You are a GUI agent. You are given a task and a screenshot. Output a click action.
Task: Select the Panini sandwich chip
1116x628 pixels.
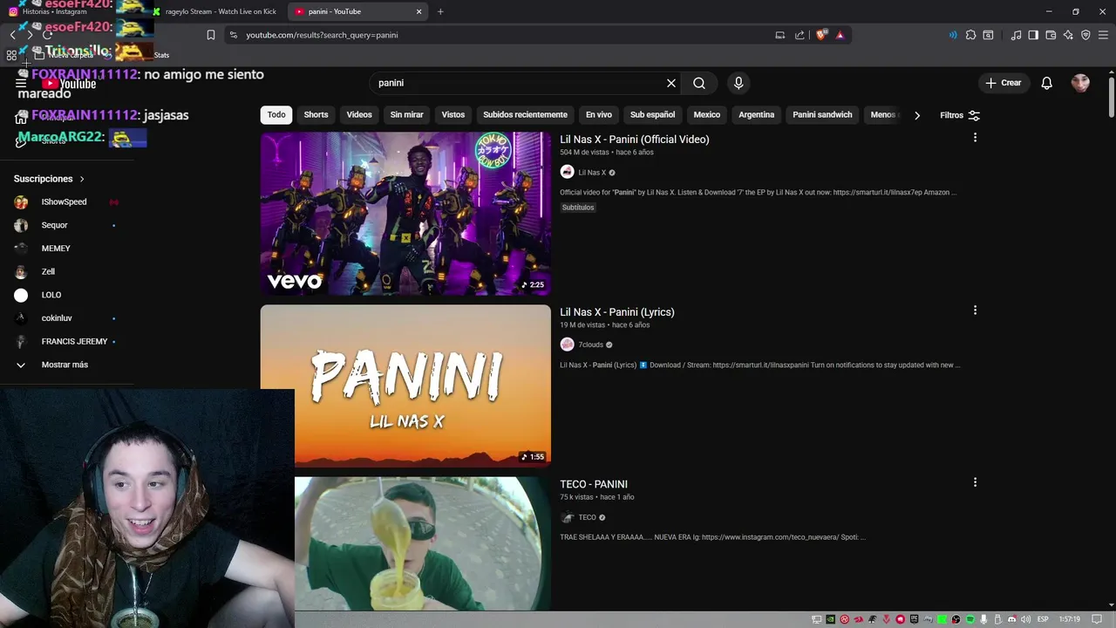pos(822,115)
